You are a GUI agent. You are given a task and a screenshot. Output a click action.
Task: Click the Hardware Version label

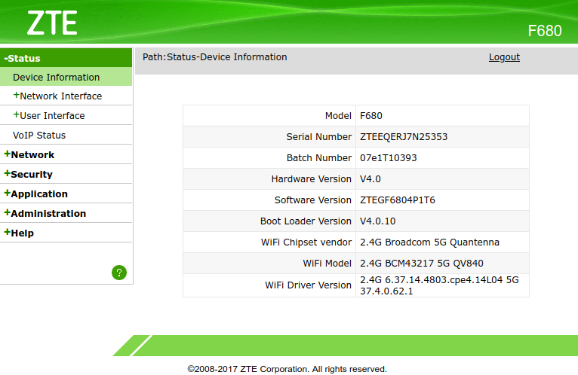[312, 179]
